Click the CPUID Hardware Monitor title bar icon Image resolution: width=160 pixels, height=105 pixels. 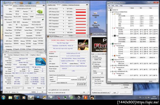click(x=108, y=3)
